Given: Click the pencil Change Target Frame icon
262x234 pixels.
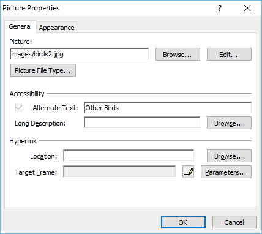Looking at the screenshot, I should [x=188, y=172].
